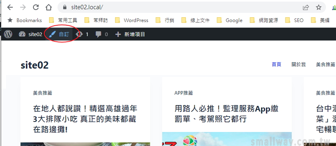Image resolution: width=336 pixels, height=146 pixels.
Task: Bookmark this page with the star
Action: (319, 8)
